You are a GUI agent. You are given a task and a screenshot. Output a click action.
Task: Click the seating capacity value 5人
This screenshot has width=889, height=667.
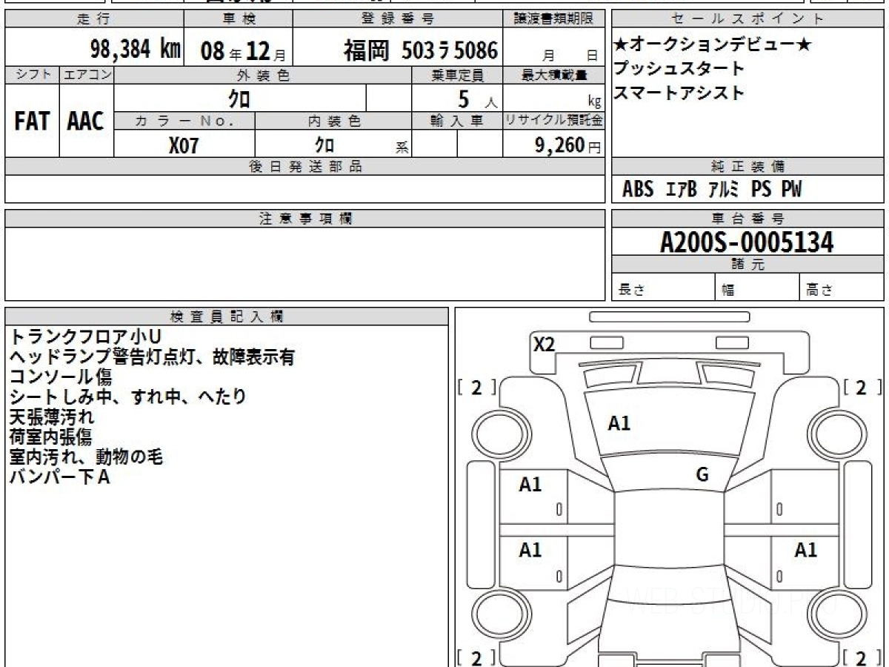coord(479,99)
